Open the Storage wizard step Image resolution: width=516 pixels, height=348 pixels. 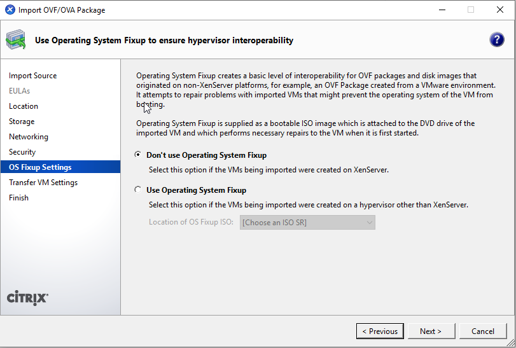(22, 122)
